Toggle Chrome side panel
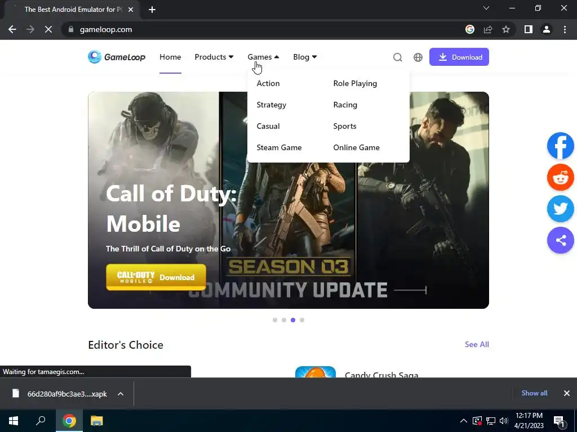577x432 pixels. pos(529,29)
